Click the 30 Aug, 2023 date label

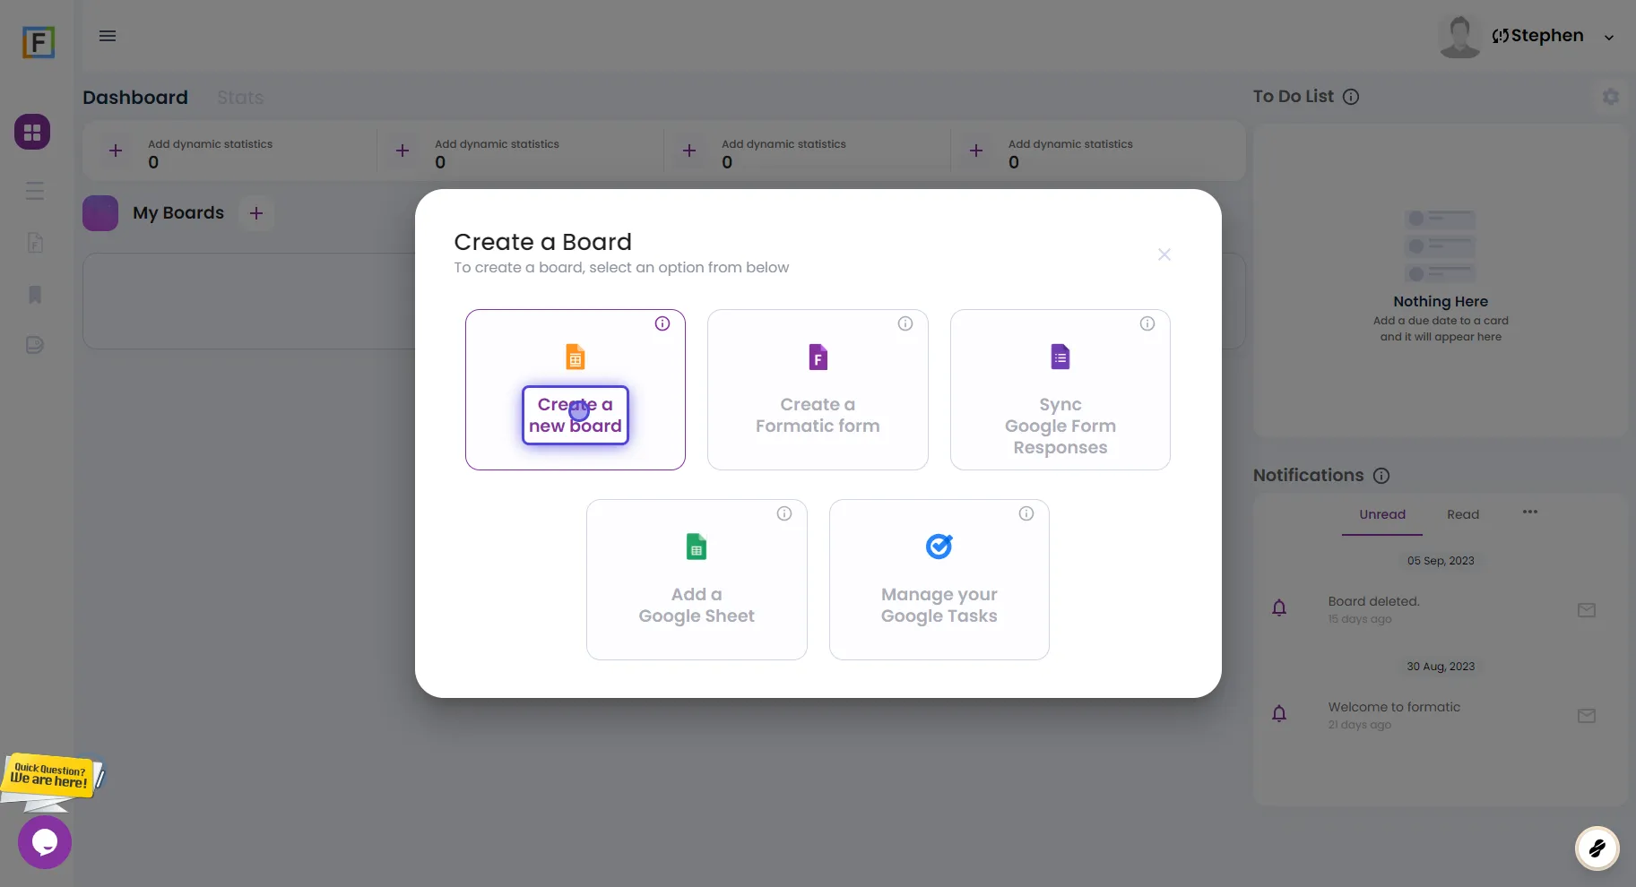[1441, 667]
